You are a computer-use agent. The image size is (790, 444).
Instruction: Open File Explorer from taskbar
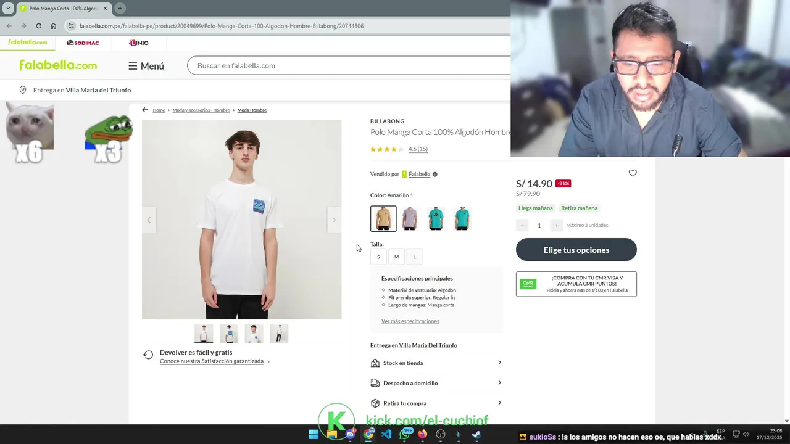tap(332, 434)
